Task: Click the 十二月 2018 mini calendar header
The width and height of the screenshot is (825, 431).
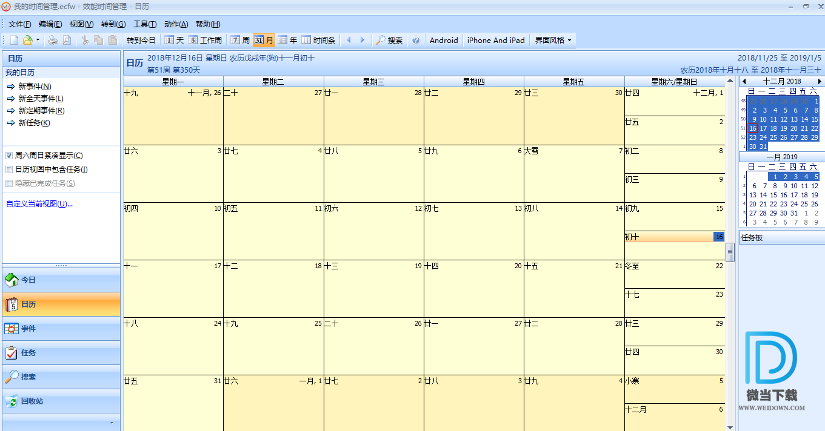Action: 781,81
